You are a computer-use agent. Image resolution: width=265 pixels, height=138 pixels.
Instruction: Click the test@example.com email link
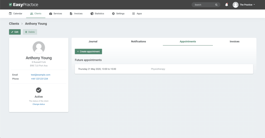[41, 75]
